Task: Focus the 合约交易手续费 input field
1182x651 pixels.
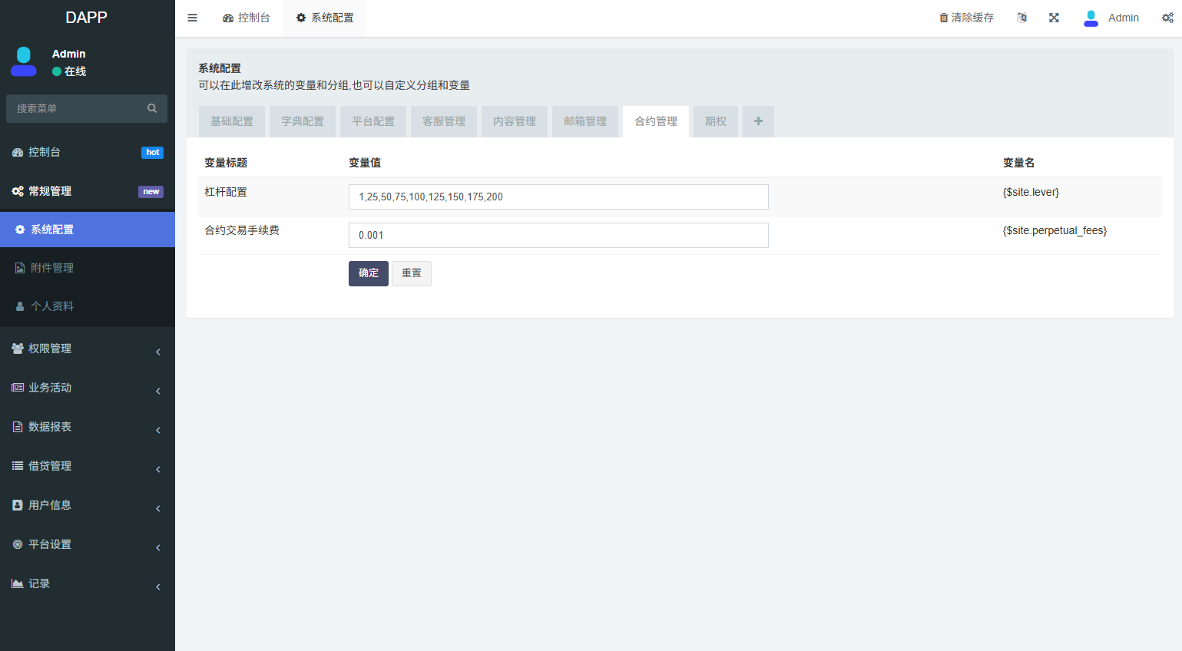Action: coord(558,235)
